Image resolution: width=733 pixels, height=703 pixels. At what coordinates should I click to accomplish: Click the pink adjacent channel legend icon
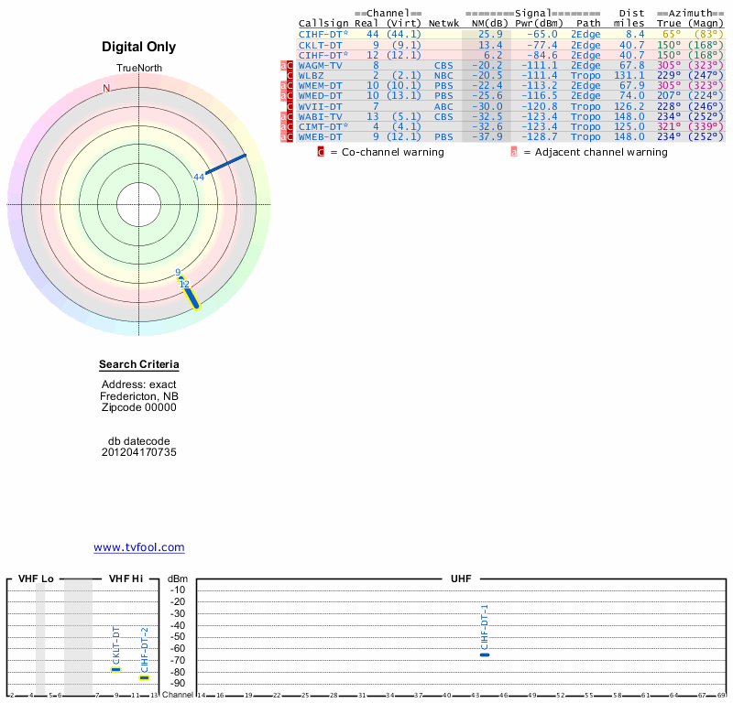(513, 152)
